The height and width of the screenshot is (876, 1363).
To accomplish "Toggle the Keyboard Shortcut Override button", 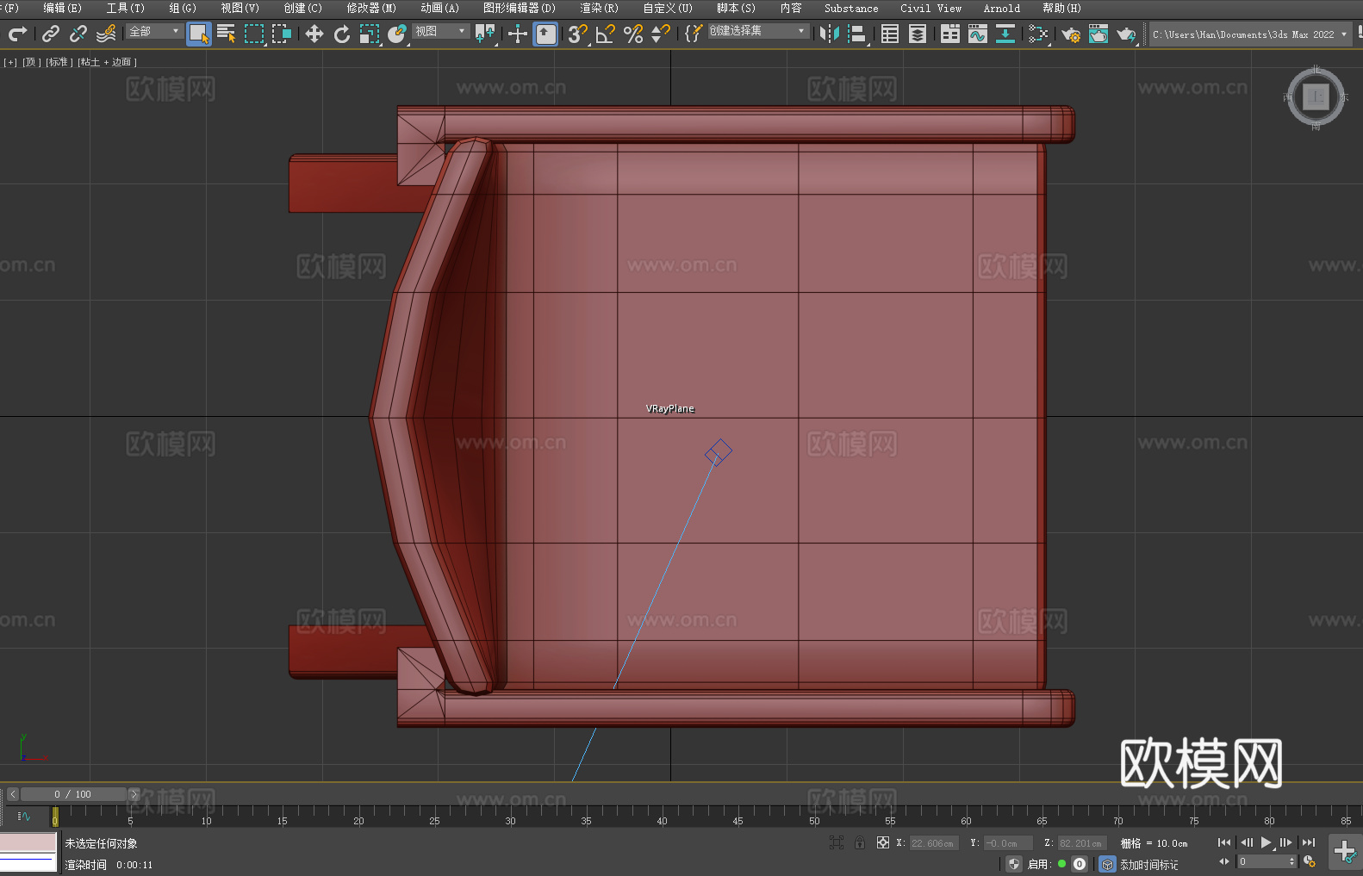I will (x=545, y=34).
